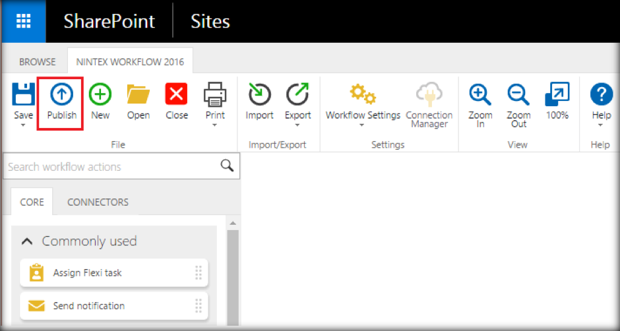Click the Zoom Out magnifier
This screenshot has height=331, width=620.
(518, 96)
